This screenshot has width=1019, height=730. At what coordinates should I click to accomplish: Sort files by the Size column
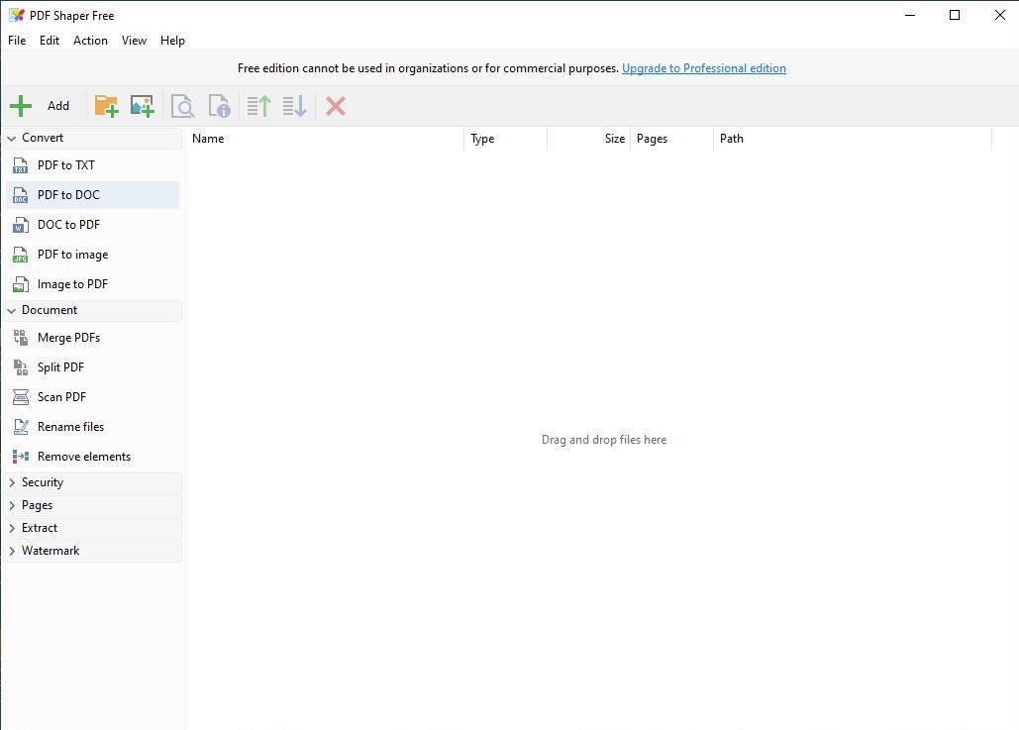pyautogui.click(x=589, y=139)
